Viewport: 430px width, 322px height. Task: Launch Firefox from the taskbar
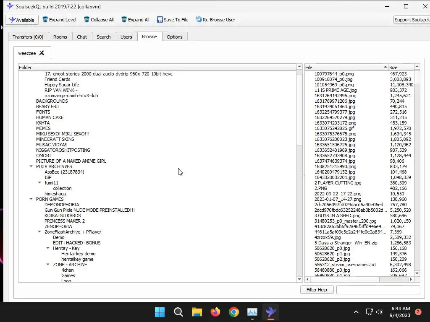[x=215, y=312]
